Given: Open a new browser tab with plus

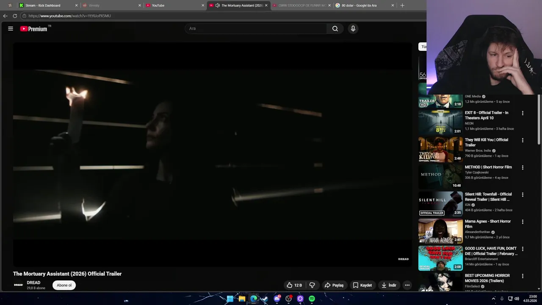Looking at the screenshot, I should [402, 6].
